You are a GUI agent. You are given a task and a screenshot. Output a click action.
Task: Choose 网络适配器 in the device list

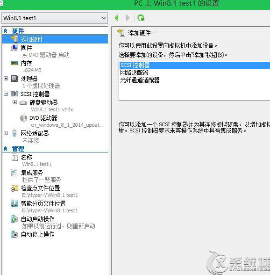pos(134,72)
